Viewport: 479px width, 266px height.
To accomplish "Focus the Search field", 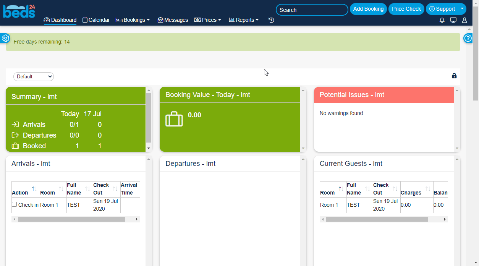I will tap(312, 10).
